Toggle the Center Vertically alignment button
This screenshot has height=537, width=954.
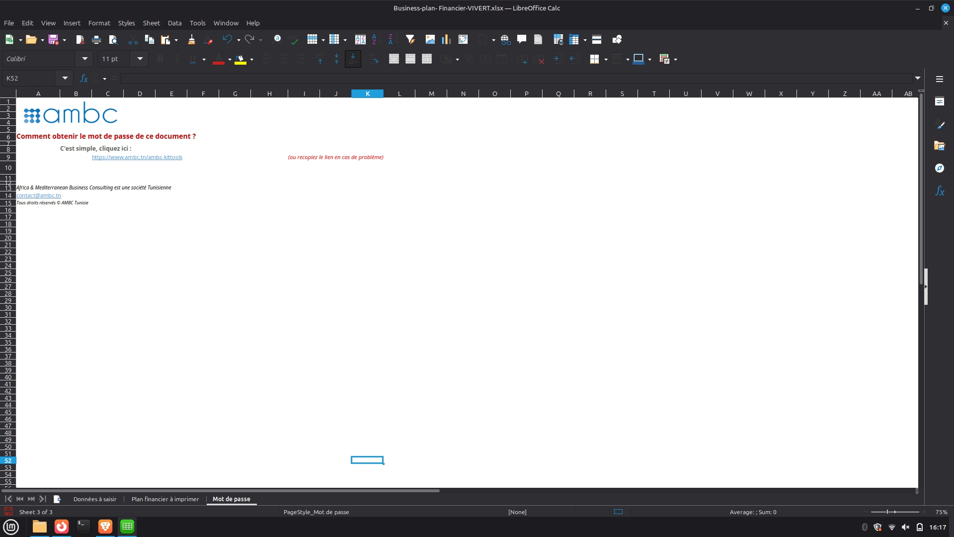pos(336,59)
